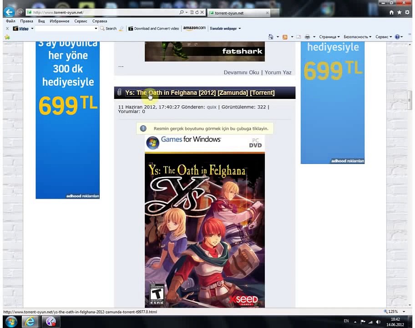
Task: Click the browser Back arrow button
Action: [9, 12]
